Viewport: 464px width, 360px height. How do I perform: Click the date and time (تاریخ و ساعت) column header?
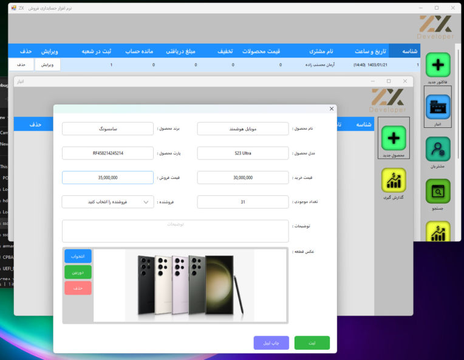pos(370,52)
